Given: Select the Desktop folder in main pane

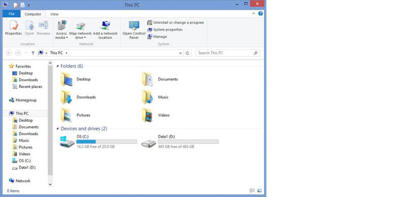Looking at the screenshot, I should point(75,79).
